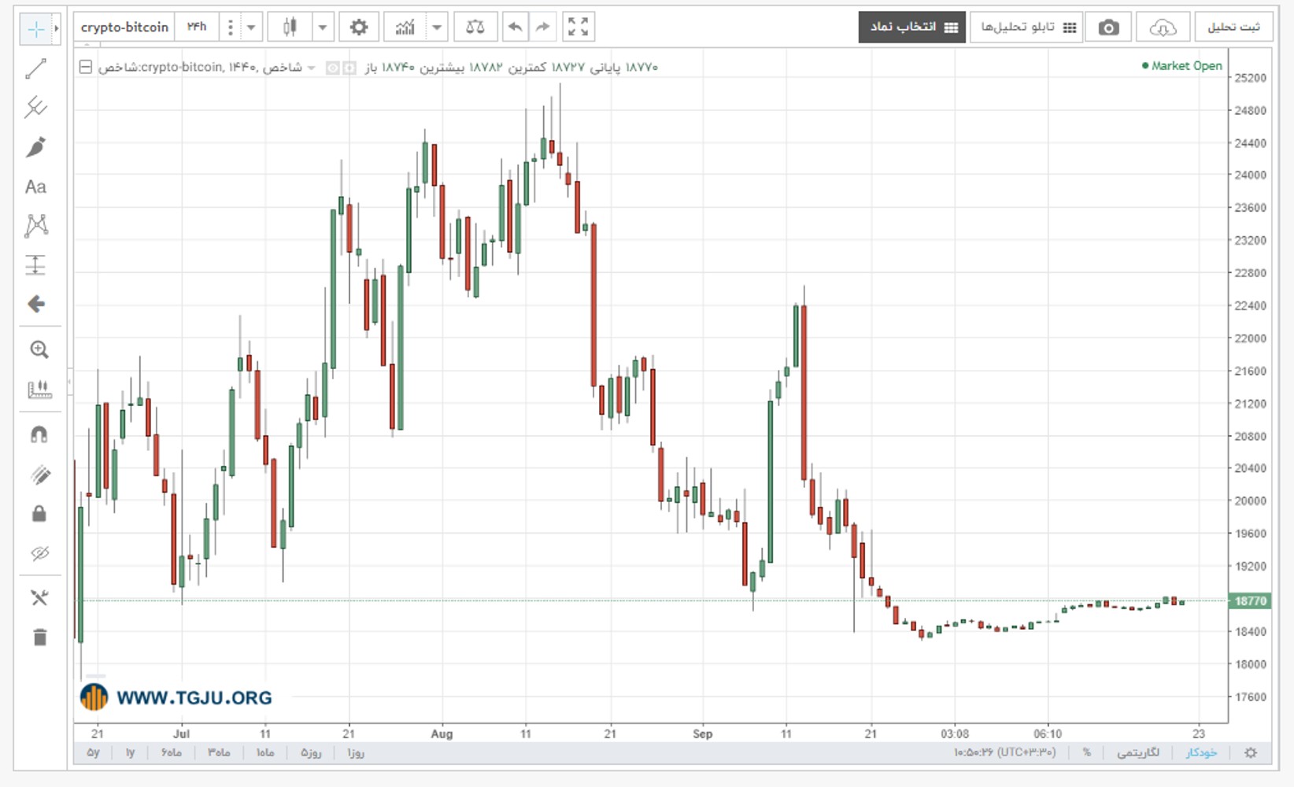The image size is (1294, 787).
Task: Select the pitchfork tool
Action: click(35, 108)
